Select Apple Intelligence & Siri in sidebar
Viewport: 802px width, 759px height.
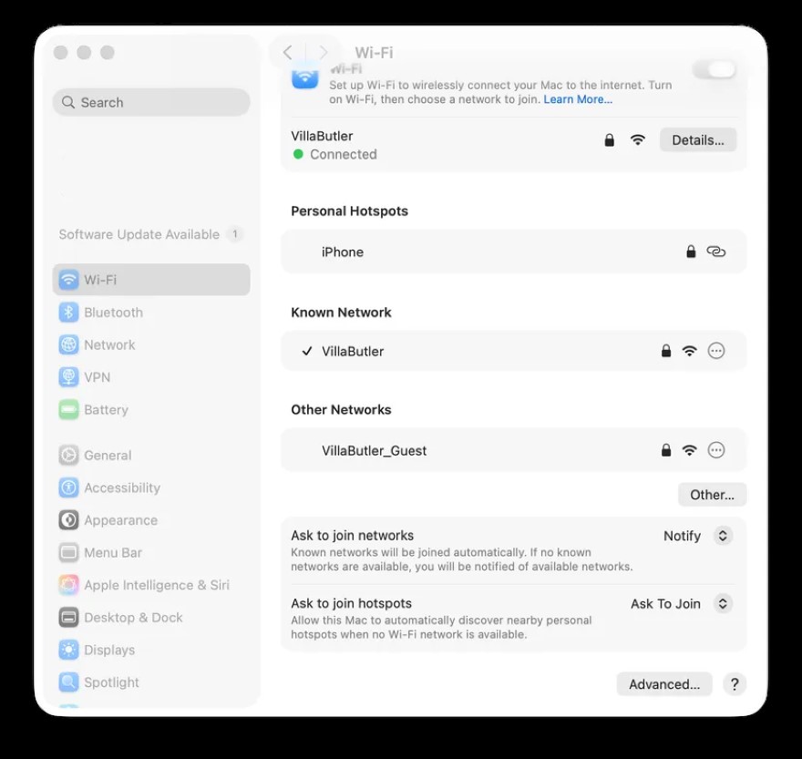156,585
